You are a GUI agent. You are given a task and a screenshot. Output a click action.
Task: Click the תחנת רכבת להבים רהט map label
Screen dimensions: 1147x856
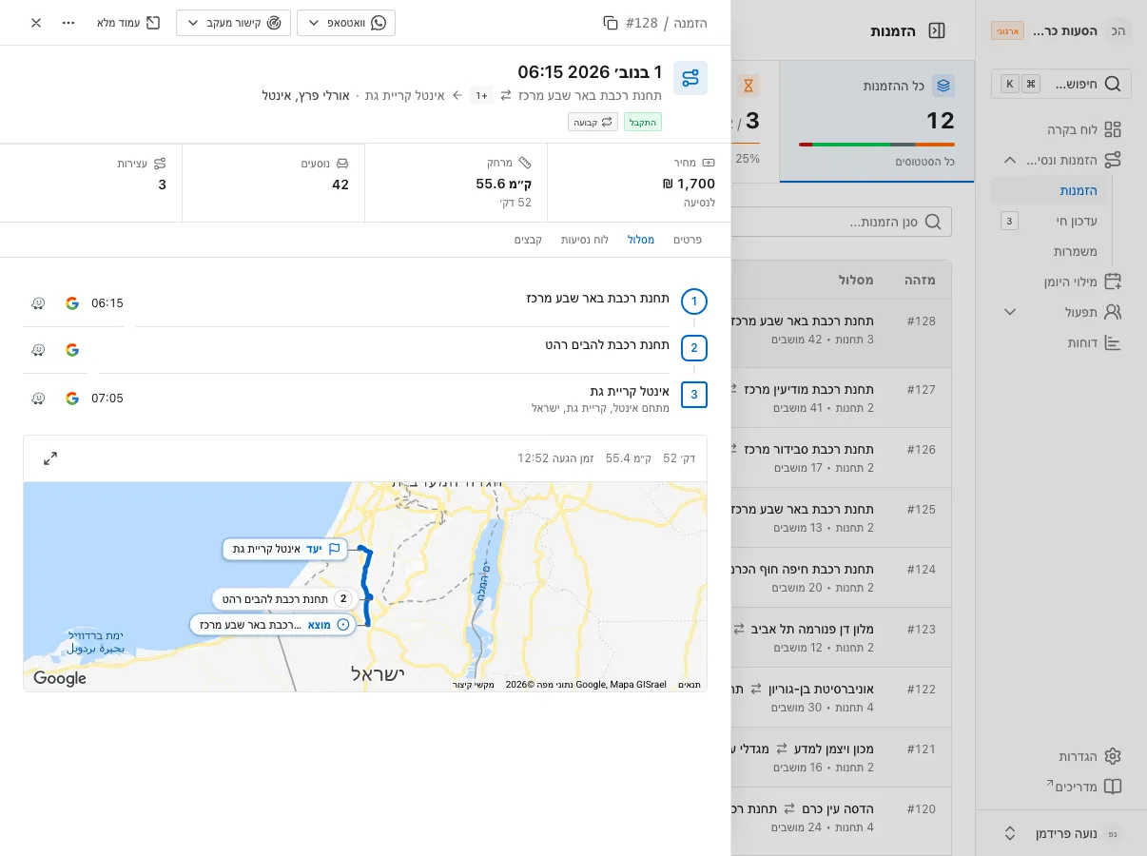coord(285,599)
